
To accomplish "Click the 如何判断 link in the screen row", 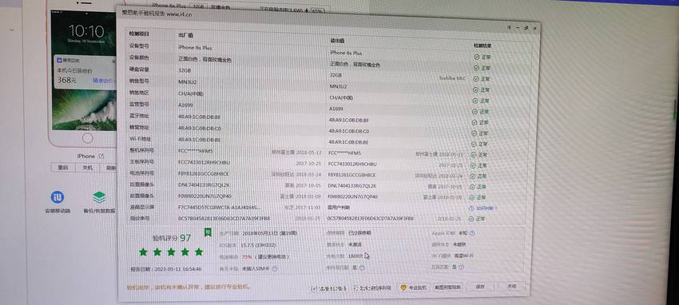I will point(483,208).
